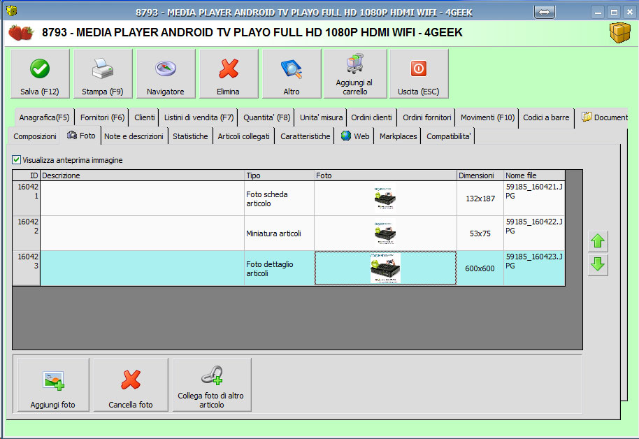Click the Nome file column header

click(x=534, y=175)
